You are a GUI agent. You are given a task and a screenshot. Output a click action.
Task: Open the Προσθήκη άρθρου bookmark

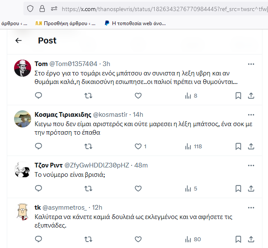pyautogui.click(x=66, y=23)
